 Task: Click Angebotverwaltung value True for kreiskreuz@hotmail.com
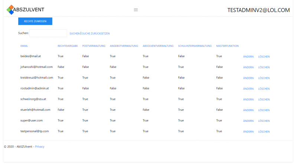tap(112, 78)
